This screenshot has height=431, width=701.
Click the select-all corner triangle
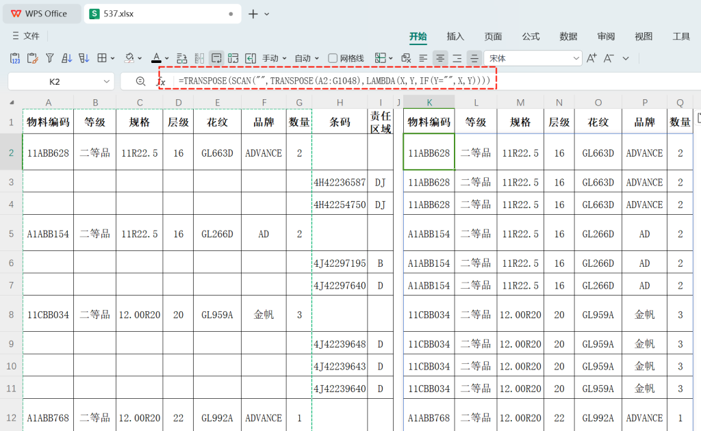12,103
